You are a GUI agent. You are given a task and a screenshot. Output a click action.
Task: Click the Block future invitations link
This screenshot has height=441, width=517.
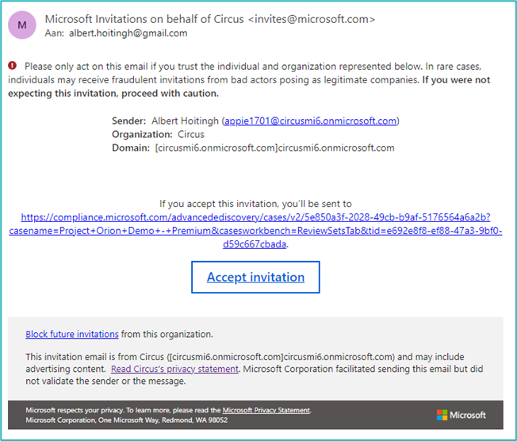[72, 335]
